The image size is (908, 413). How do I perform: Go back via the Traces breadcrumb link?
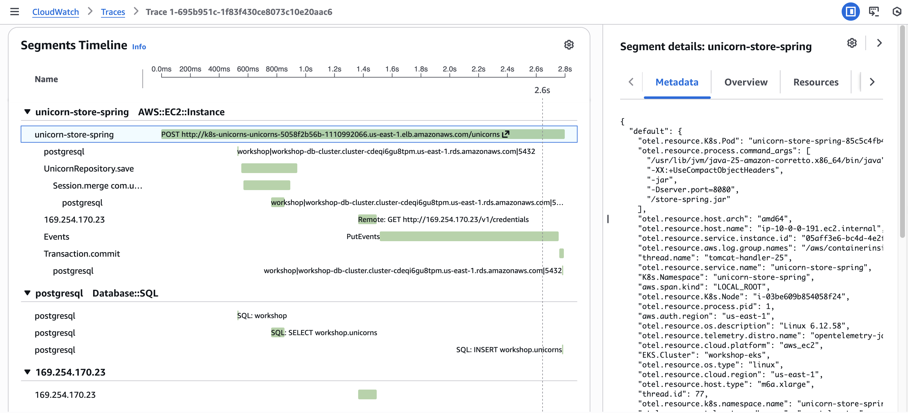[113, 12]
